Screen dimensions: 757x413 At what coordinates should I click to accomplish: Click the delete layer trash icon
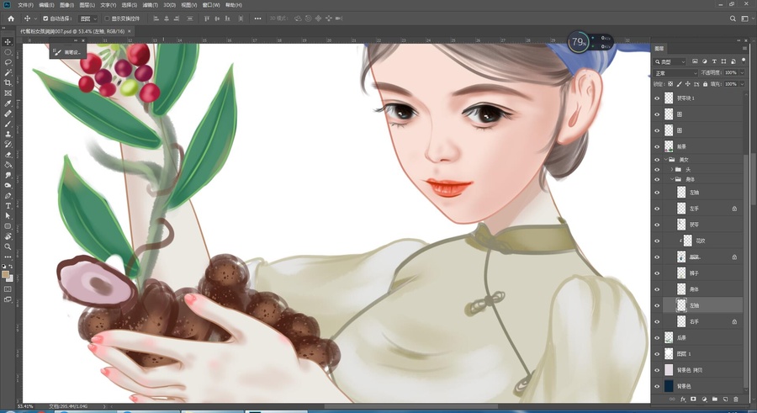pos(736,400)
